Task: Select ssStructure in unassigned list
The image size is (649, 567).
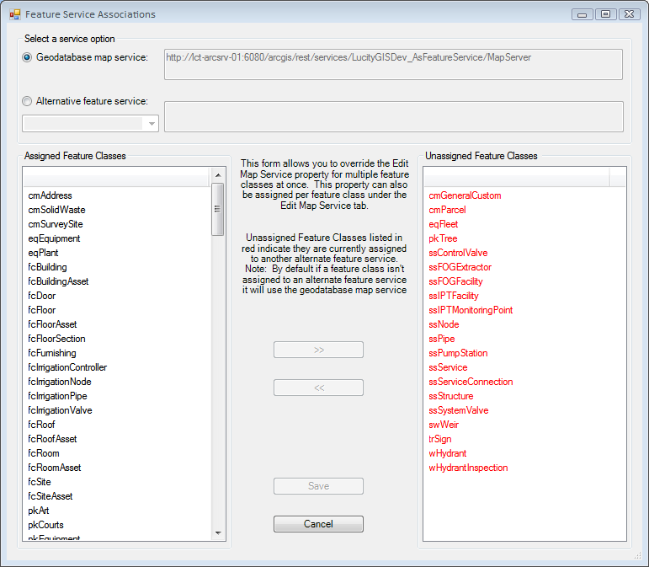Action: click(x=450, y=396)
